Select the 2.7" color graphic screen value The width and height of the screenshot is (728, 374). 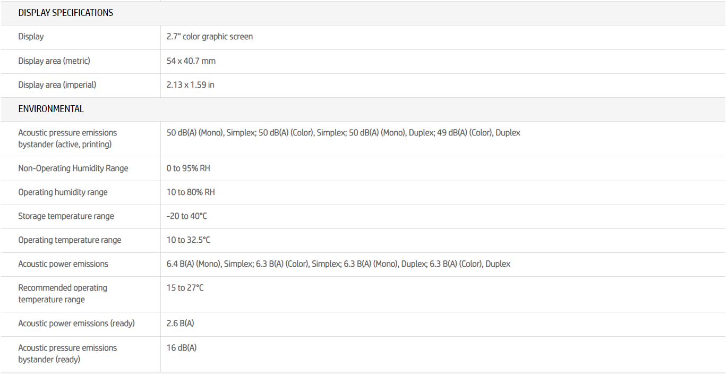coord(210,37)
